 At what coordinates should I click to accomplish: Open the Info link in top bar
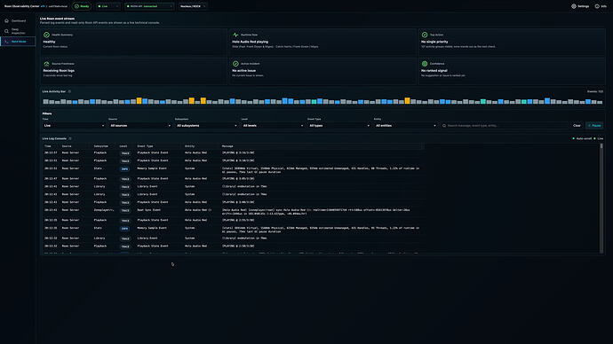pos(601,6)
